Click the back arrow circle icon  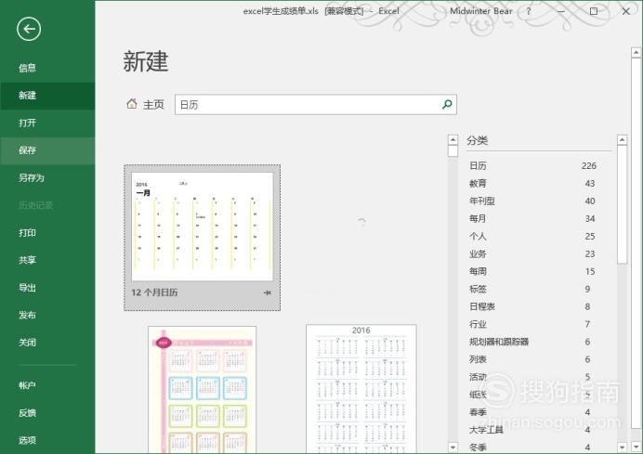pos(29,29)
